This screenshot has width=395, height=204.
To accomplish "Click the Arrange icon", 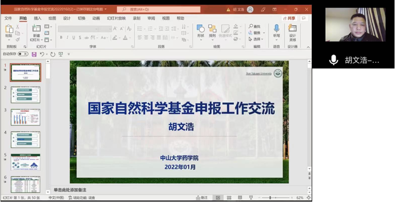I will pyautogui.click(x=212, y=30).
